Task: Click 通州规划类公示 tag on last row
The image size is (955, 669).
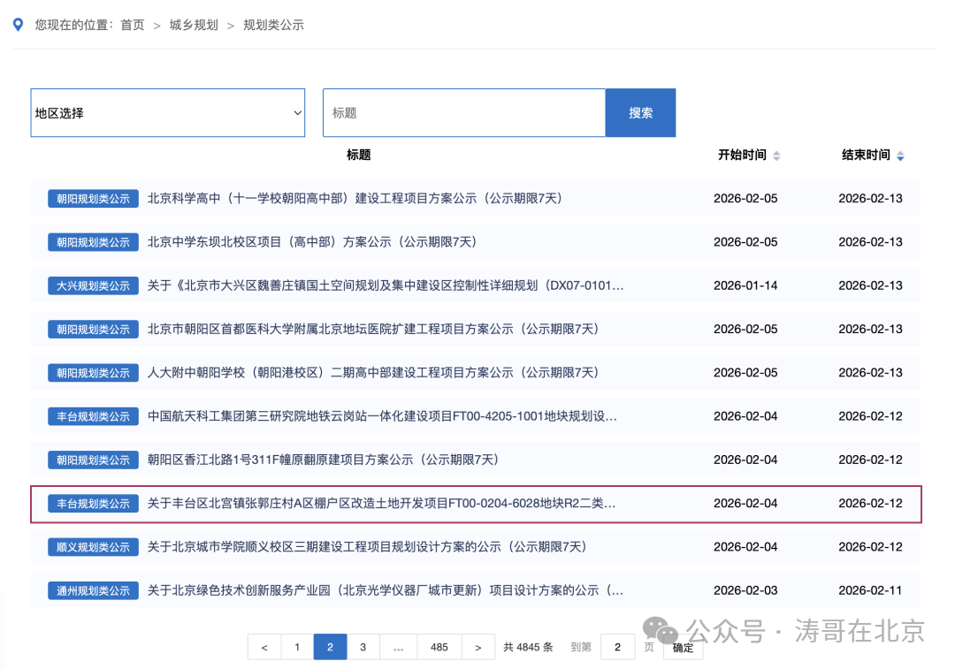Action: [93, 590]
